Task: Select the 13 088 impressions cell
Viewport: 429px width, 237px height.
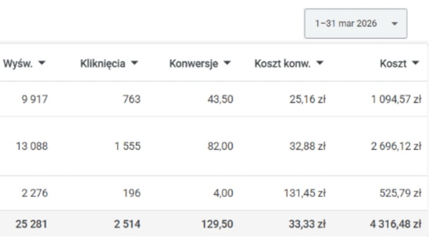Action: pyautogui.click(x=31, y=146)
